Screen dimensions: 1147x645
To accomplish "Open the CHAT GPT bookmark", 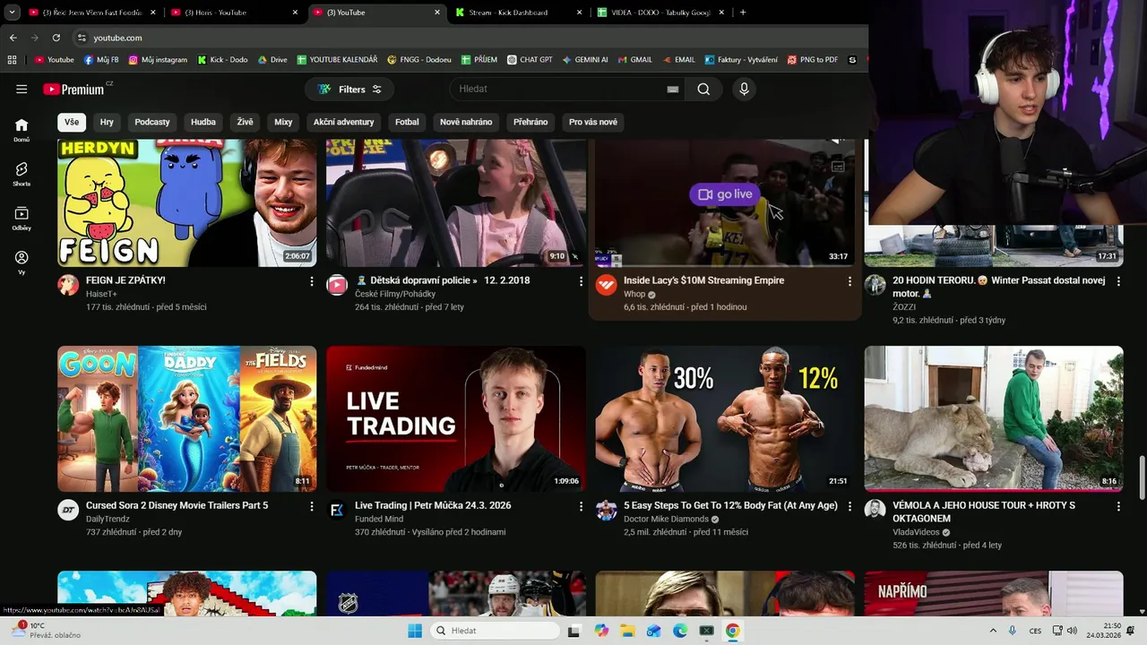I will click(x=529, y=60).
